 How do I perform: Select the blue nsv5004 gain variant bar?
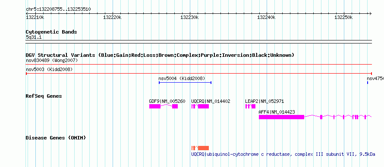coord(185,83)
